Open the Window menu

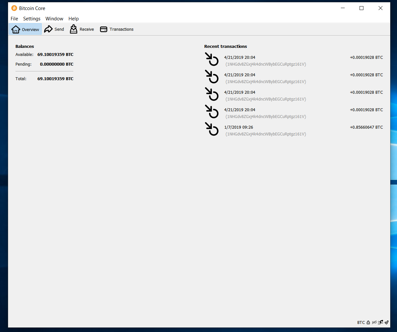click(x=54, y=19)
